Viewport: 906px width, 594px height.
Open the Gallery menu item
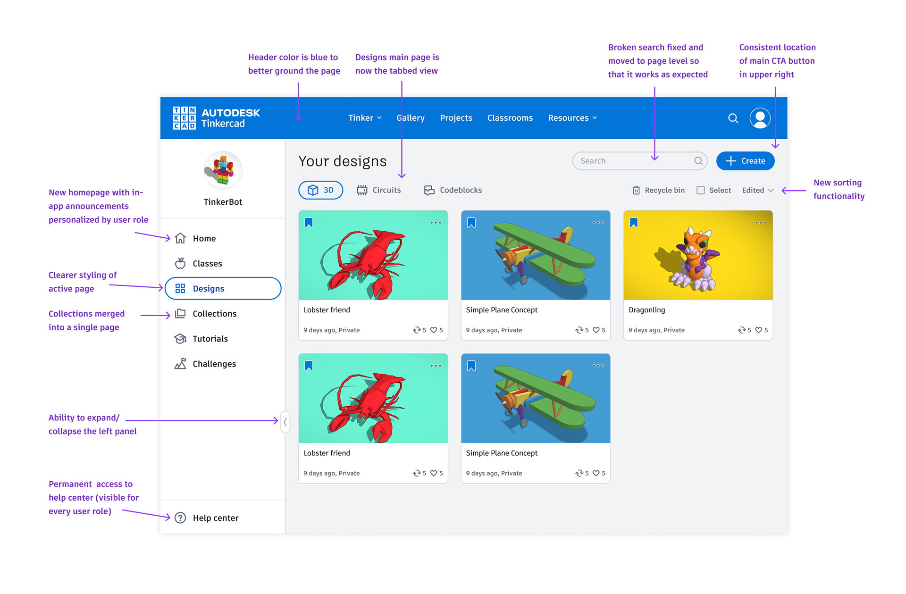410,118
